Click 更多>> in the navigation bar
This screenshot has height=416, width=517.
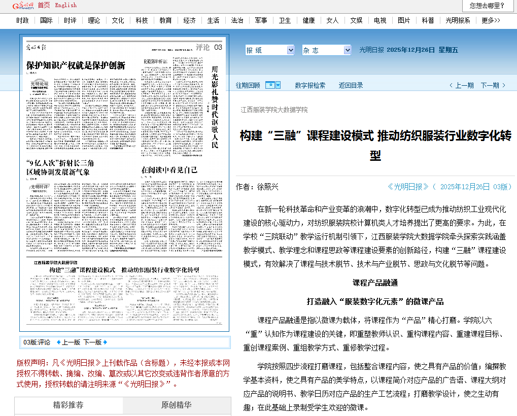coord(491,20)
